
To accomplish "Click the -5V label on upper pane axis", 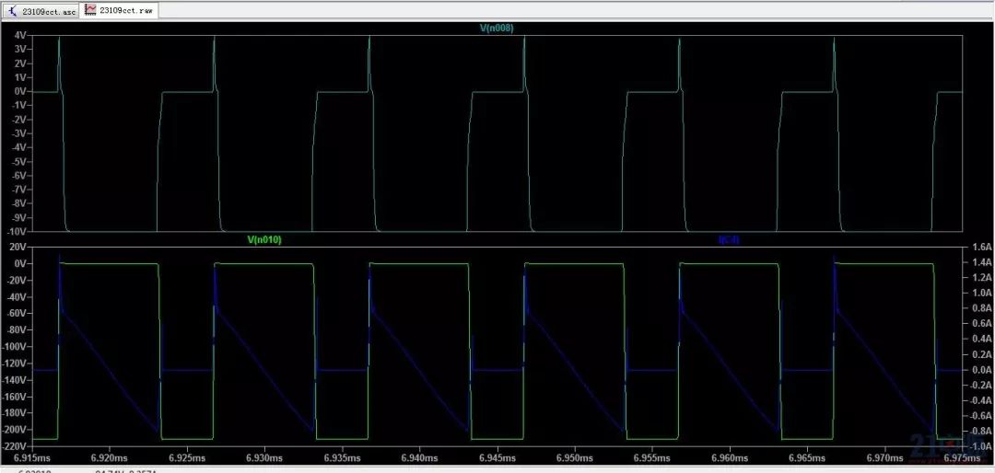I will [x=19, y=161].
